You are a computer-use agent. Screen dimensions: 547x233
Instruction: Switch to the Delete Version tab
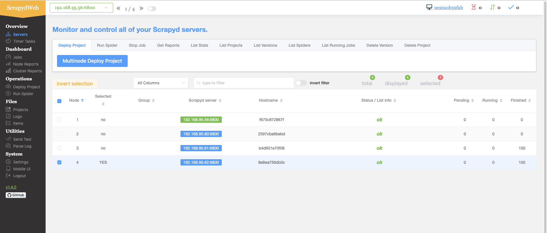point(380,45)
